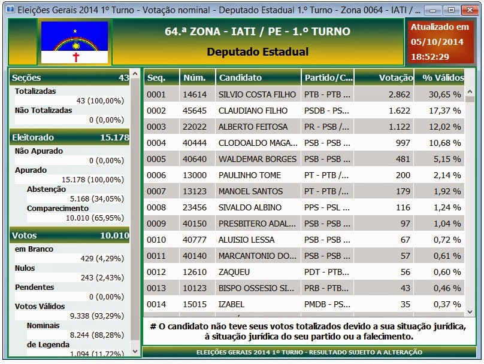Viewport: 484px width, 364px height.
Task: Click the Eleitorado 15.178 header
Action: (69, 137)
